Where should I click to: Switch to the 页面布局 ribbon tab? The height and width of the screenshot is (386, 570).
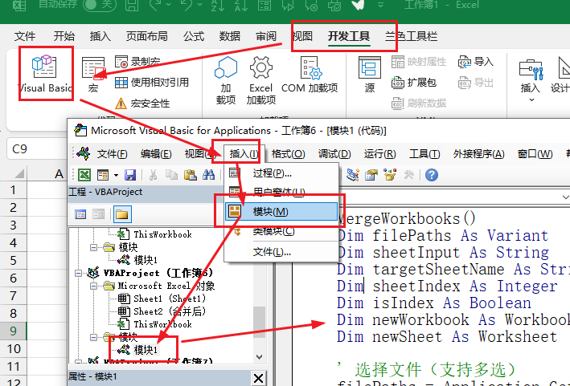click(x=146, y=36)
